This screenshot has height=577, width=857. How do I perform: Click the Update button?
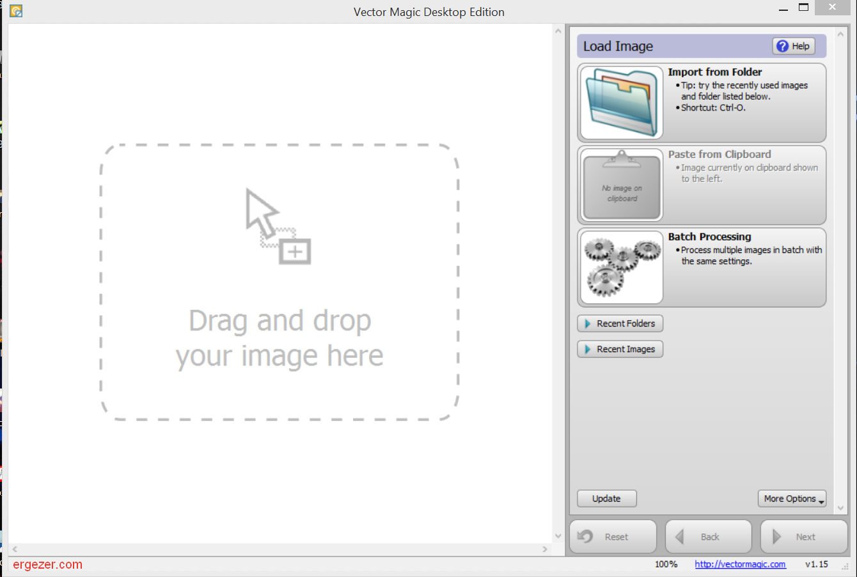click(x=606, y=498)
